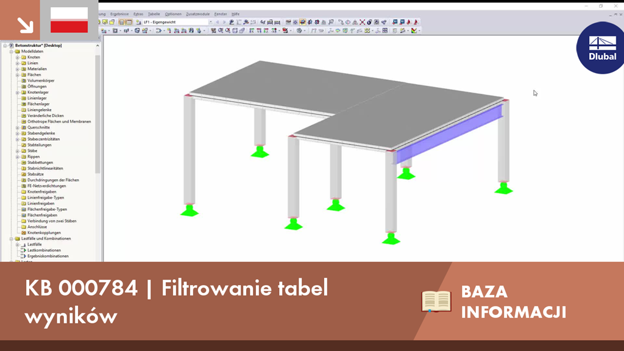The height and width of the screenshot is (351, 624).
Task: Open the Optionen menu
Action: tap(173, 14)
